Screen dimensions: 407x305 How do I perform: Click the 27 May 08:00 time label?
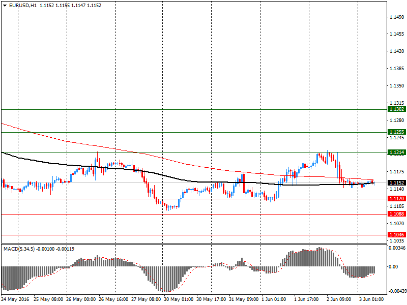tap(146, 299)
